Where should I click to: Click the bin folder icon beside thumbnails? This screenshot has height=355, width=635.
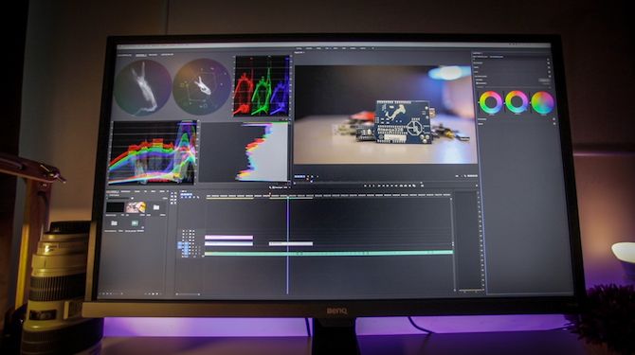point(156,207)
